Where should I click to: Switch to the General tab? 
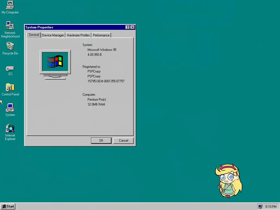click(x=34, y=35)
